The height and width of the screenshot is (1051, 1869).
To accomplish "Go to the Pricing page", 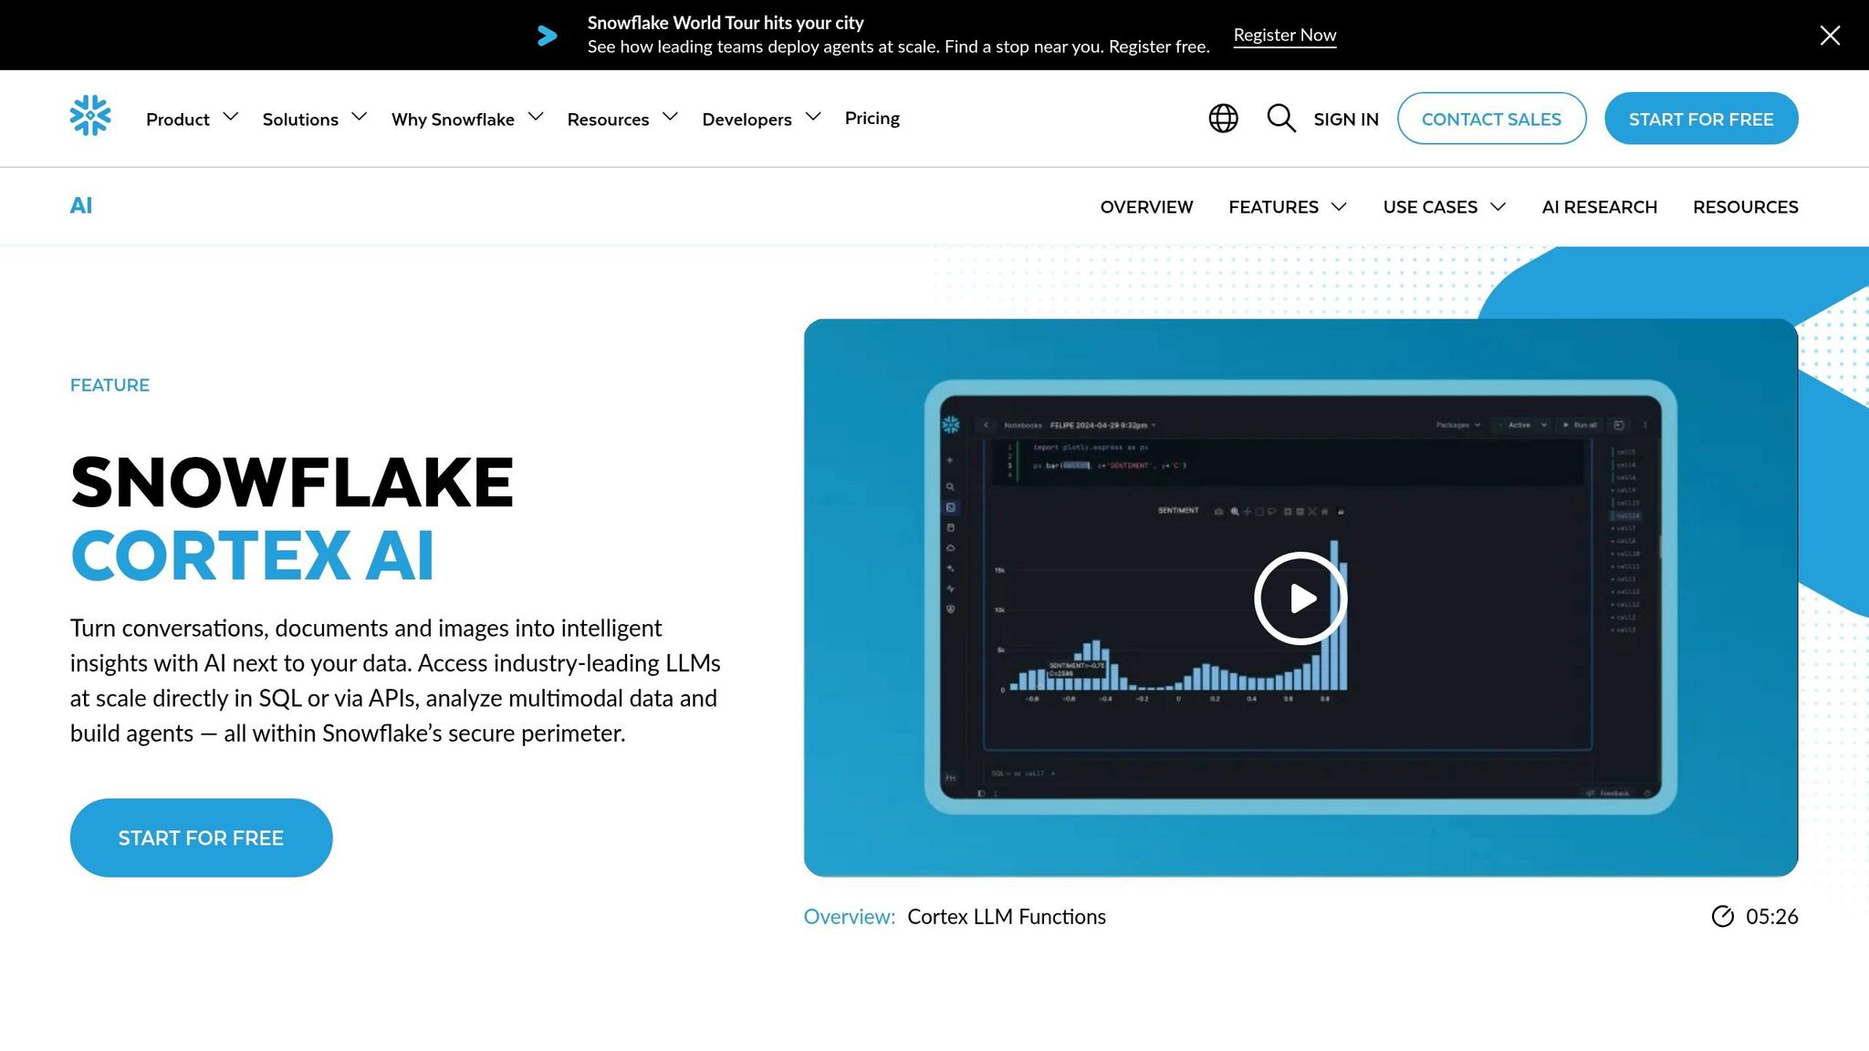I will (872, 118).
